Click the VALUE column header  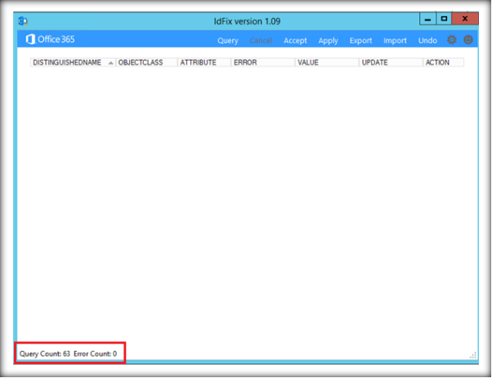327,62
